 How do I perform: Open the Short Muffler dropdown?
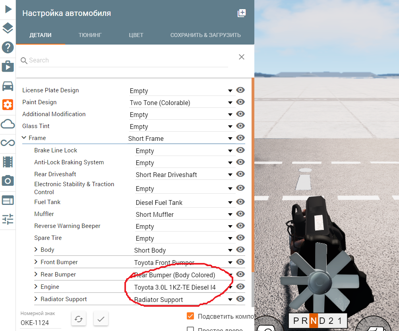184,214
